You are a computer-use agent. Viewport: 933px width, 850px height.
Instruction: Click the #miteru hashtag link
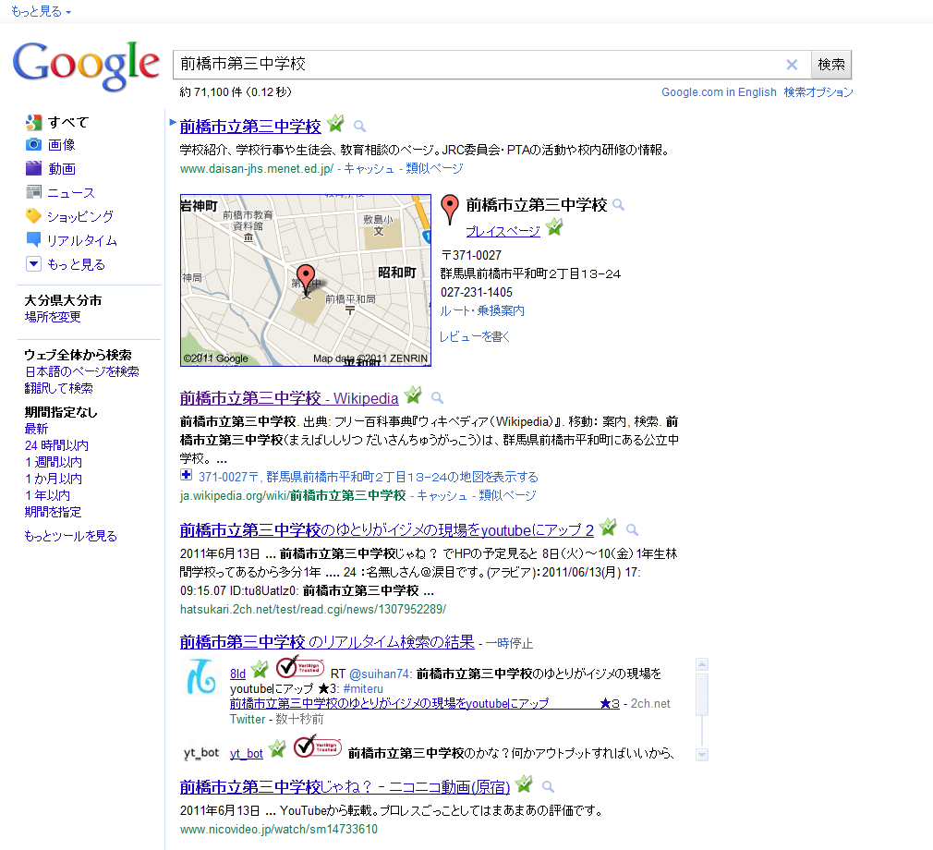click(x=363, y=688)
